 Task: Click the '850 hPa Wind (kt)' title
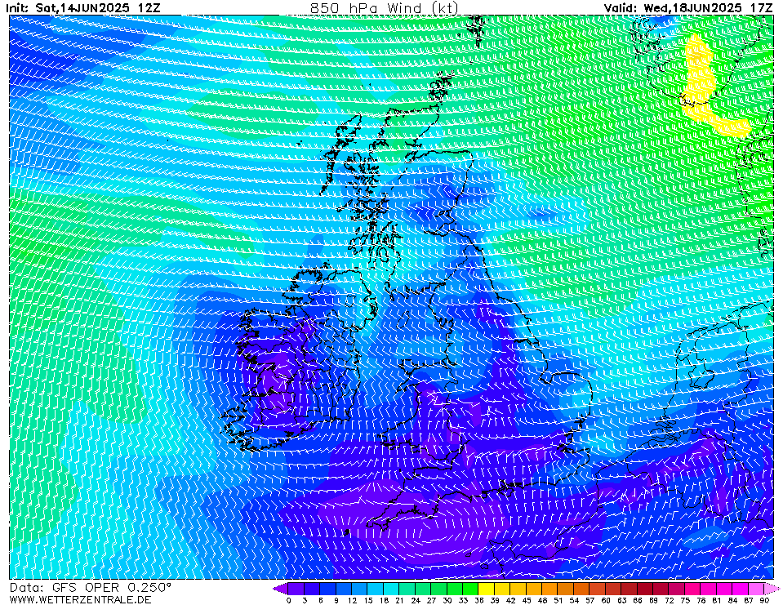click(x=384, y=8)
